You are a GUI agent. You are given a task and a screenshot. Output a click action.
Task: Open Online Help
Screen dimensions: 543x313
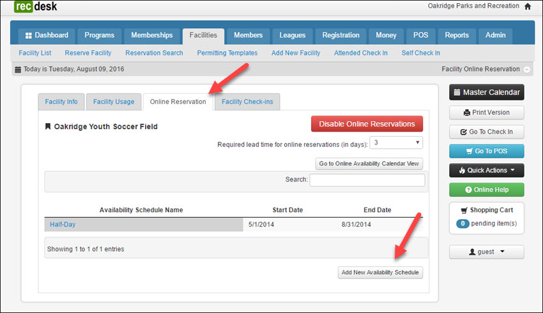click(x=487, y=190)
